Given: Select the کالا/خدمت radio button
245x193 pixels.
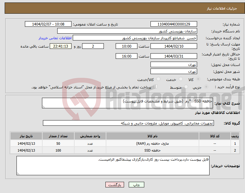Looking at the screenshot, I should [x=159, y=79].
